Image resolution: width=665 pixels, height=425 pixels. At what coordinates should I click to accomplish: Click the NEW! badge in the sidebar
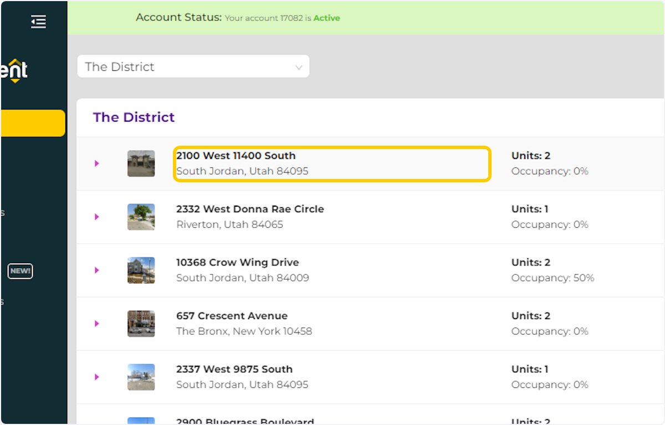pyautogui.click(x=20, y=270)
